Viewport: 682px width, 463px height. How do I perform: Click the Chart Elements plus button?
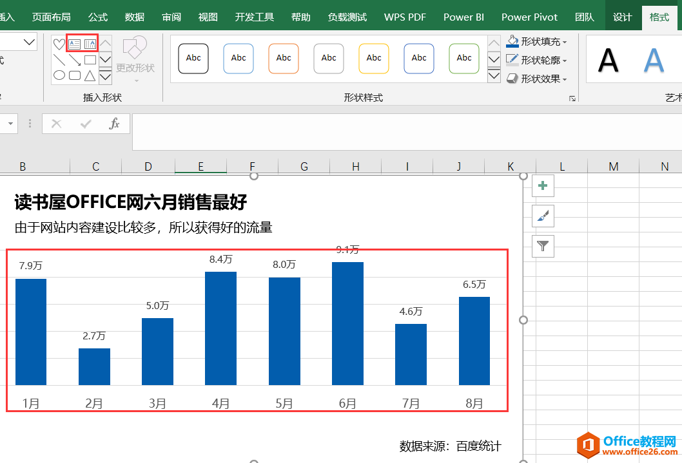pos(542,185)
